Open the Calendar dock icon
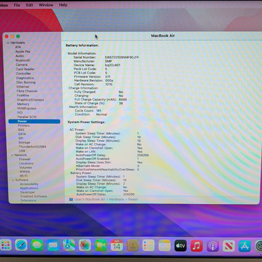262x262 pixels. (117, 245)
